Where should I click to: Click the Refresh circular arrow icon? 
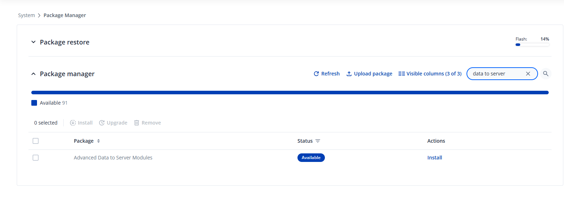316,74
